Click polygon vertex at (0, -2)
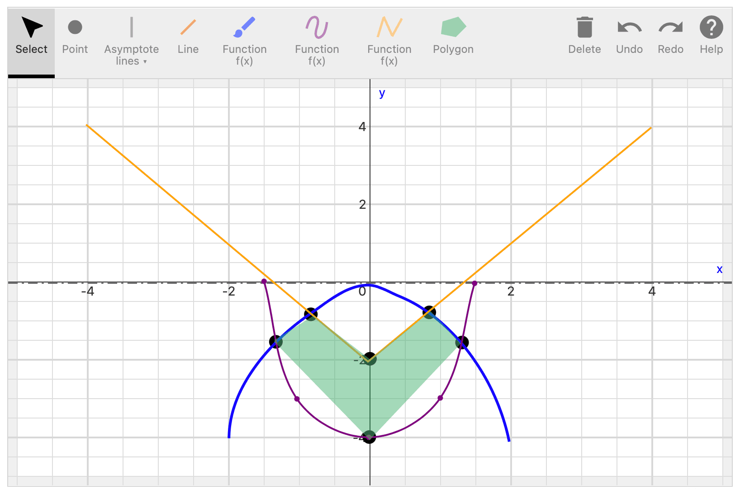The height and width of the screenshot is (489, 740). 370,359
